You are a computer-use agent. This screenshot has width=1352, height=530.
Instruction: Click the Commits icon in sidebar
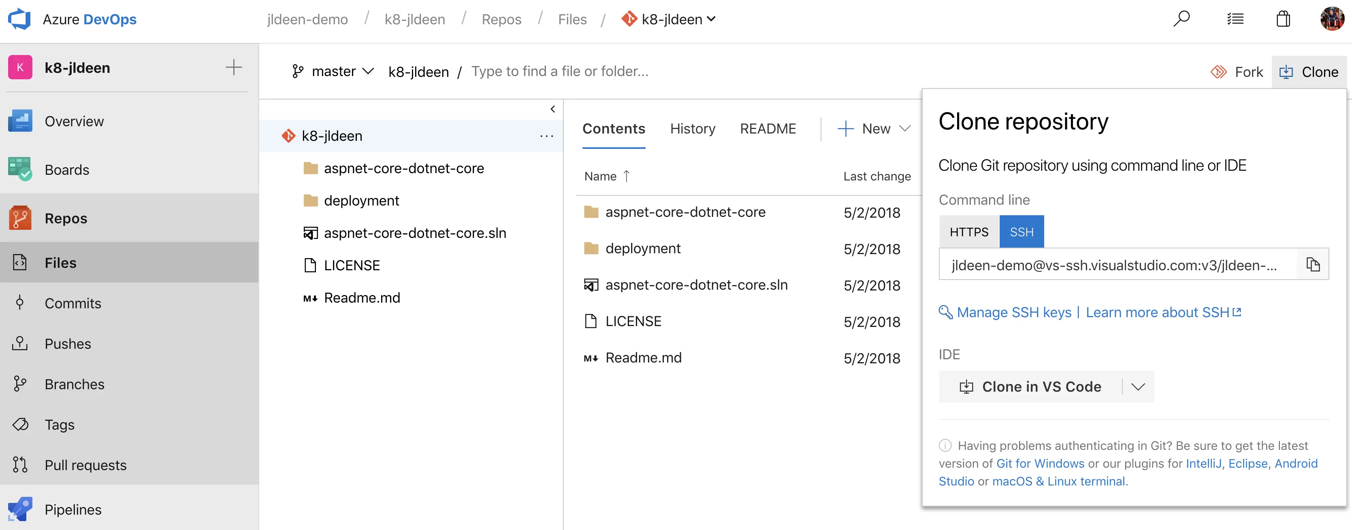point(20,303)
